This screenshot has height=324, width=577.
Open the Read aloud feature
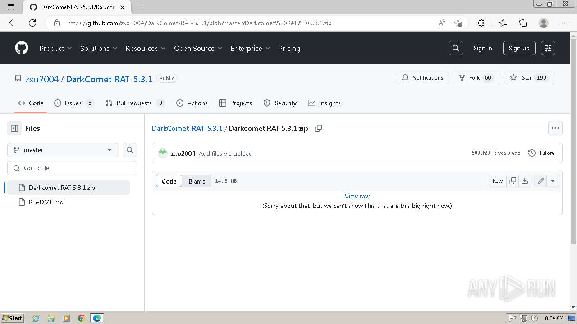point(442,23)
